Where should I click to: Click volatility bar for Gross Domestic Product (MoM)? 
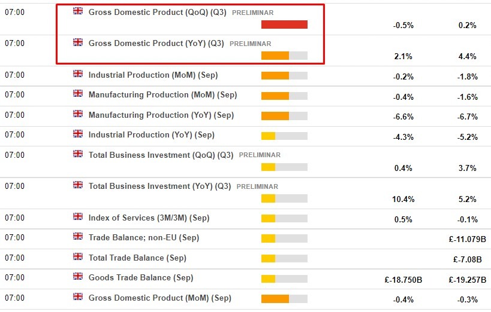click(x=284, y=299)
